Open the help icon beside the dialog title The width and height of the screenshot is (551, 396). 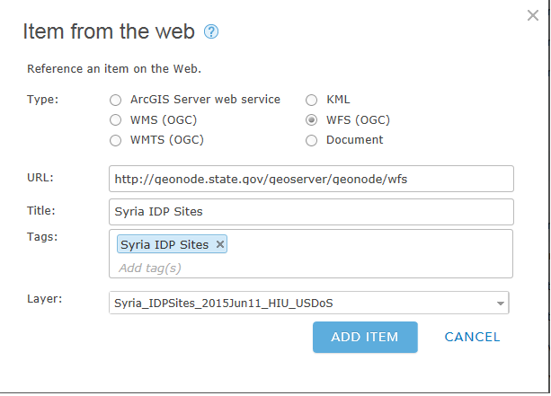point(211,31)
